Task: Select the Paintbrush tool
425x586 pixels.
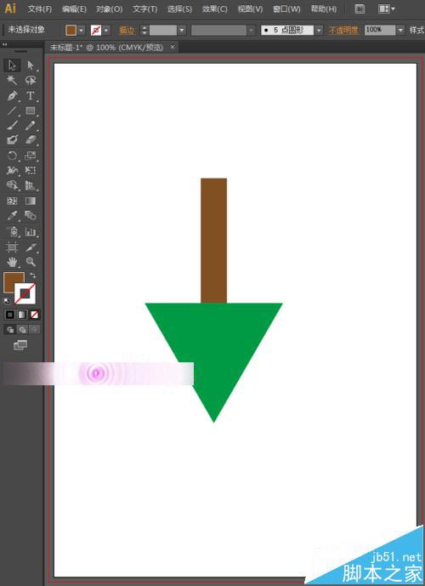Action: point(12,125)
